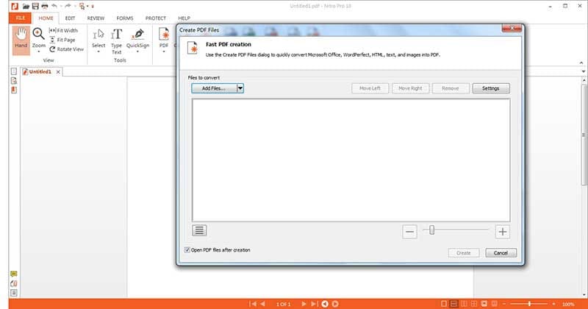Expand the PDF button dropdown arrow

pos(164,51)
